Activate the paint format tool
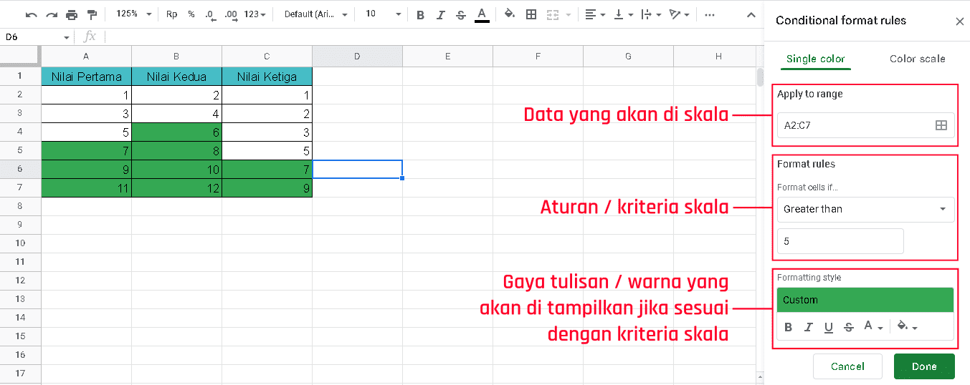The width and height of the screenshot is (970, 385). tap(92, 14)
